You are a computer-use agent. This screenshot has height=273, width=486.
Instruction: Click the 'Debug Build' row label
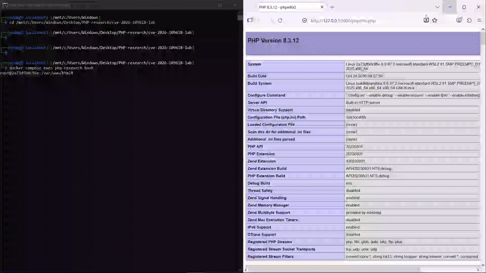[x=259, y=183]
